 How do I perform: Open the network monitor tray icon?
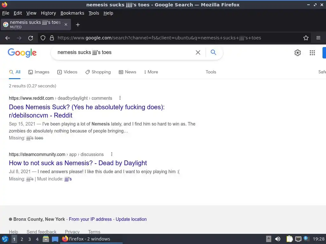click(298, 239)
